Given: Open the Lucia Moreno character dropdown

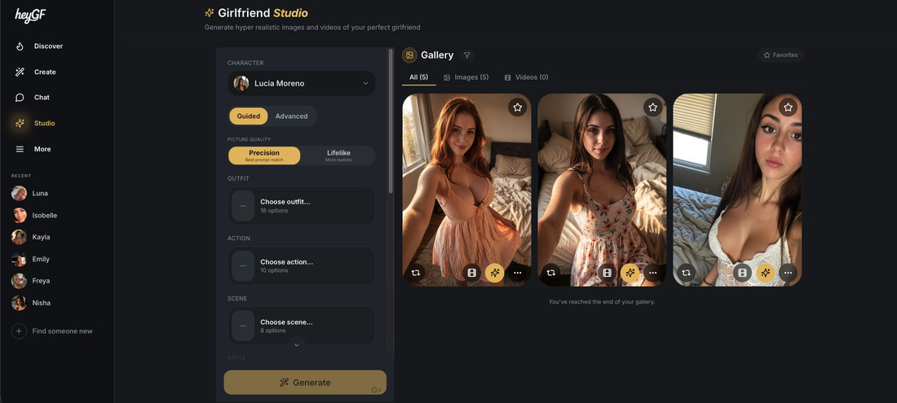Looking at the screenshot, I should click(x=302, y=83).
